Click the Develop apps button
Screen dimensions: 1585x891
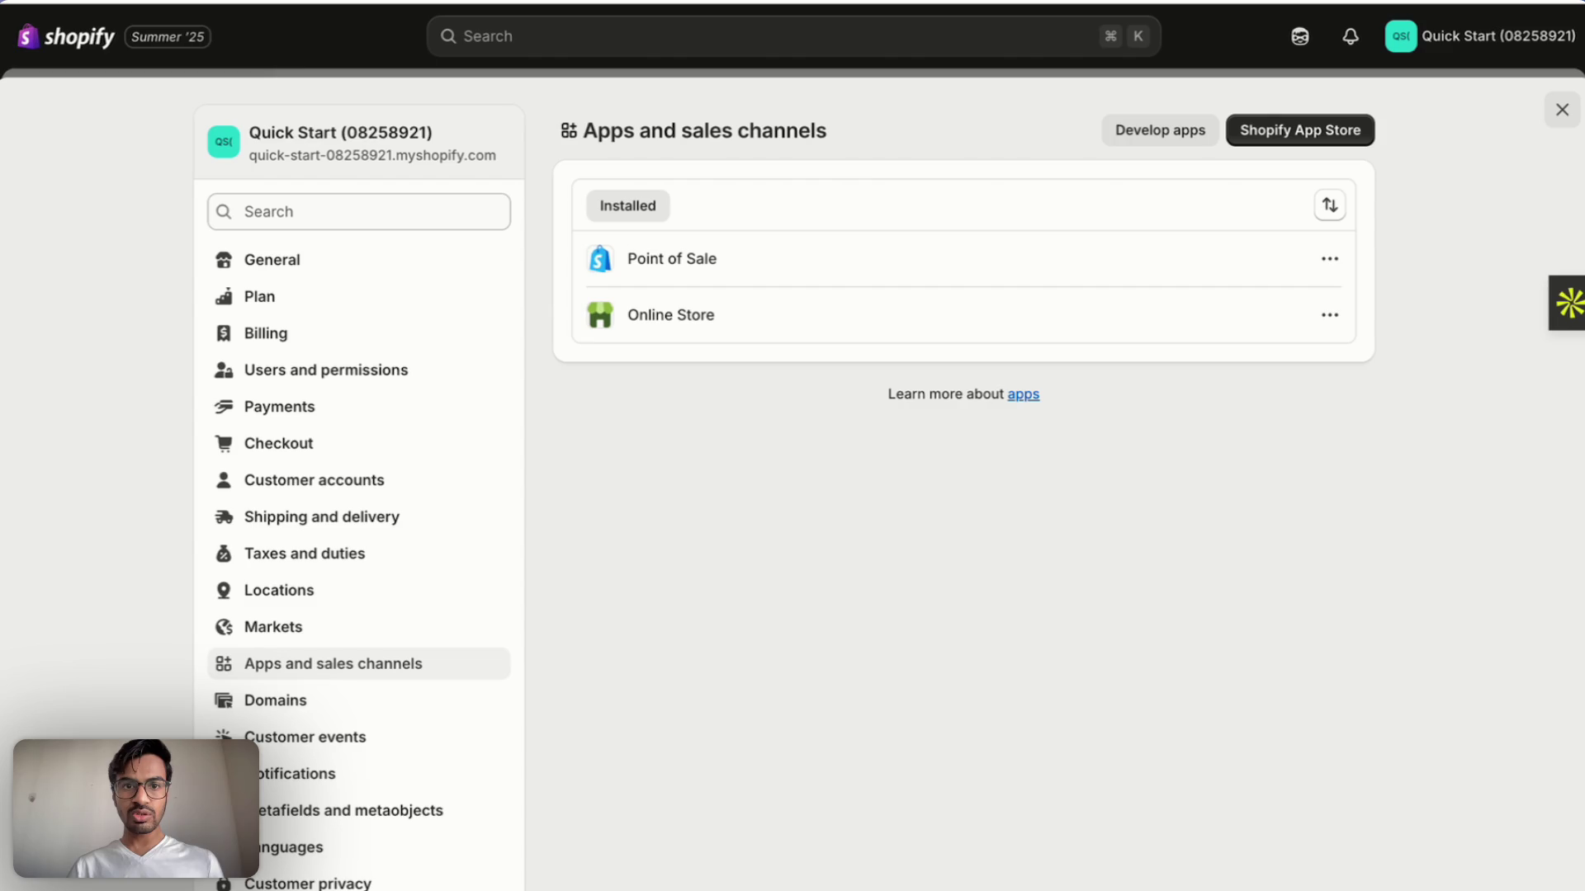click(x=1160, y=130)
